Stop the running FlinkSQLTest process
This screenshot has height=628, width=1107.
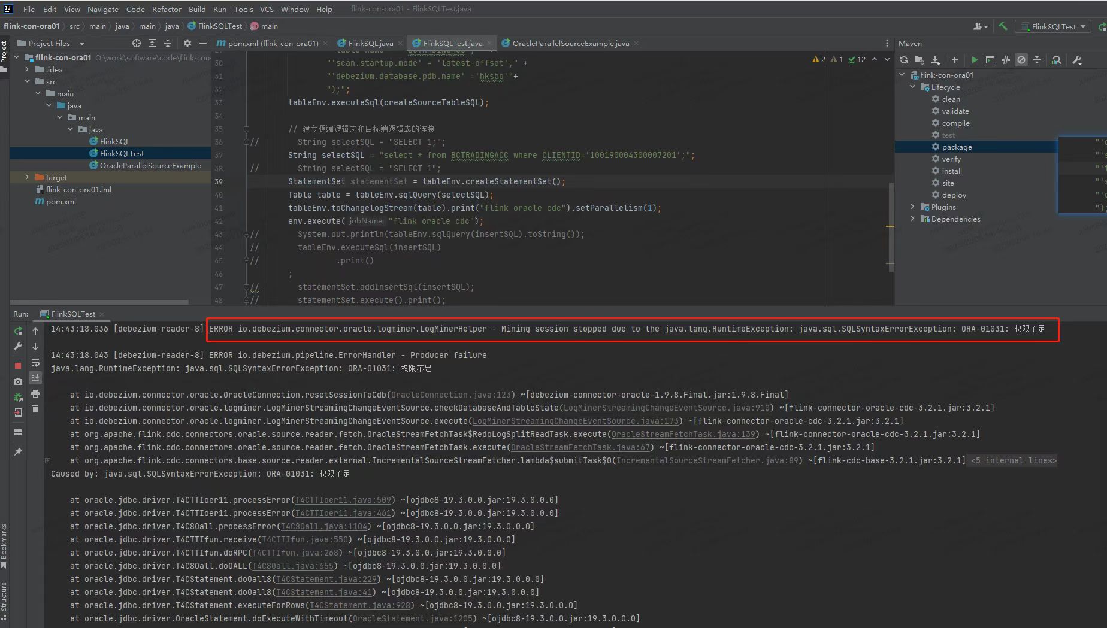tap(18, 365)
